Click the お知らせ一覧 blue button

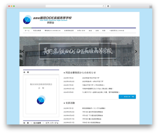tap(127, 97)
